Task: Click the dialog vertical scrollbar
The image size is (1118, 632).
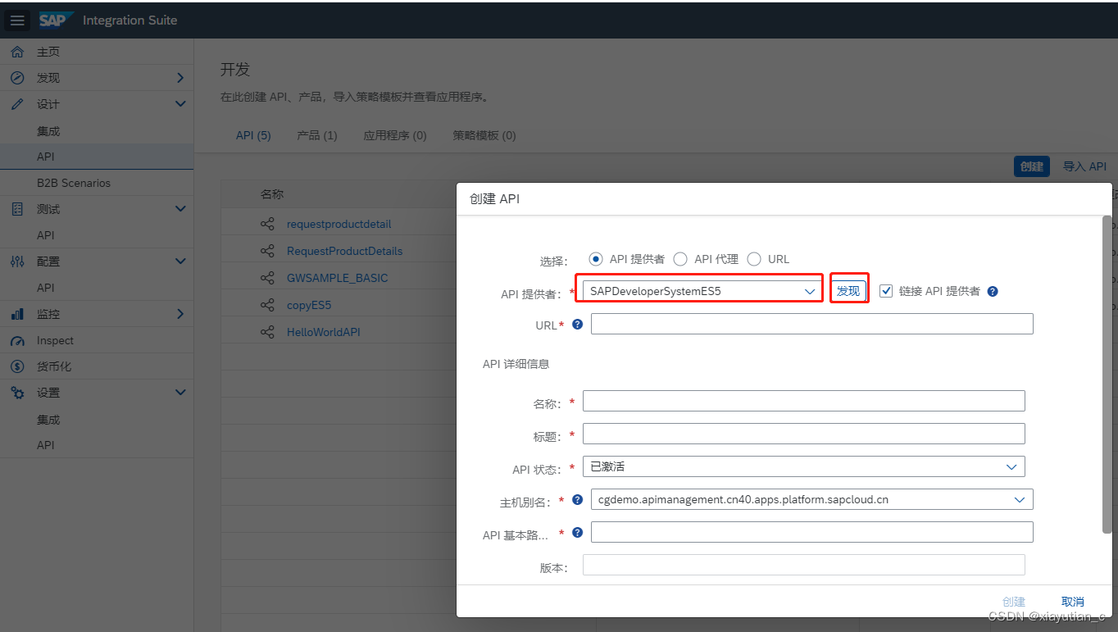Action: coord(1107,374)
